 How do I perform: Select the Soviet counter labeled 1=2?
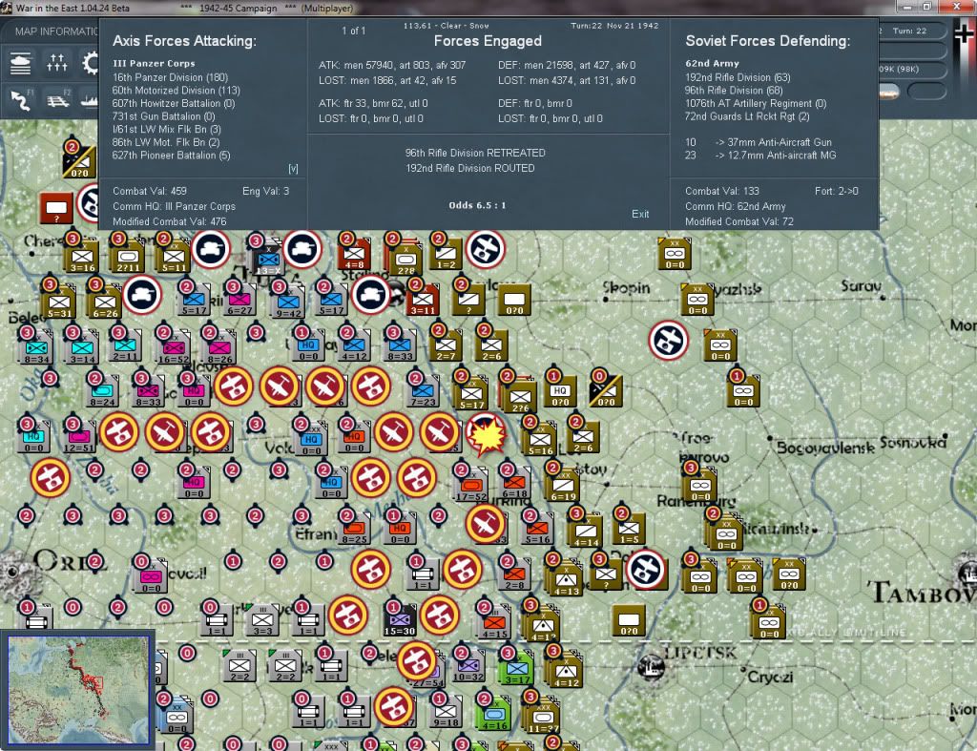(x=447, y=254)
